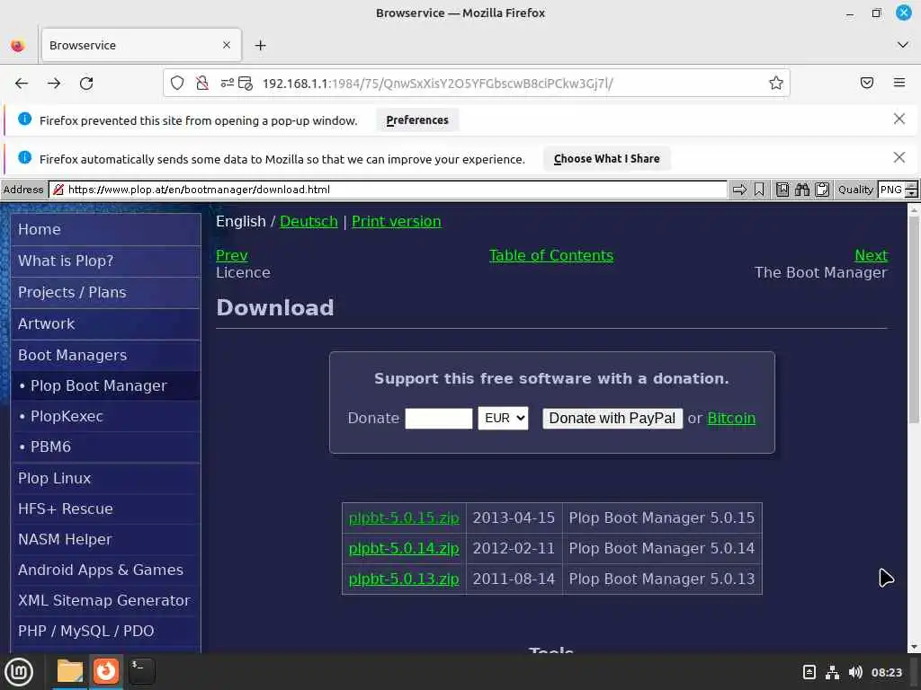The image size is (921, 690).
Task: Click the Donate amount input field
Action: click(x=439, y=419)
